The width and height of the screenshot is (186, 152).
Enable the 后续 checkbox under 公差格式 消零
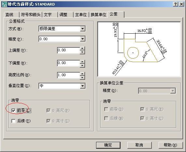coord(13,121)
